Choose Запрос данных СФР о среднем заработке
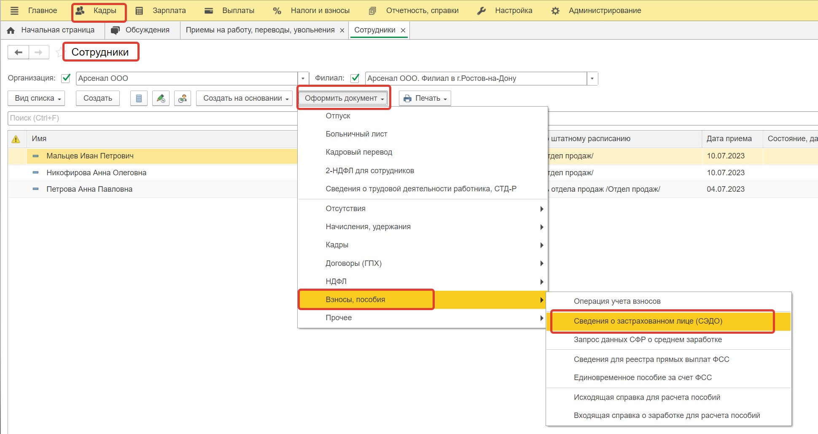 669,340
